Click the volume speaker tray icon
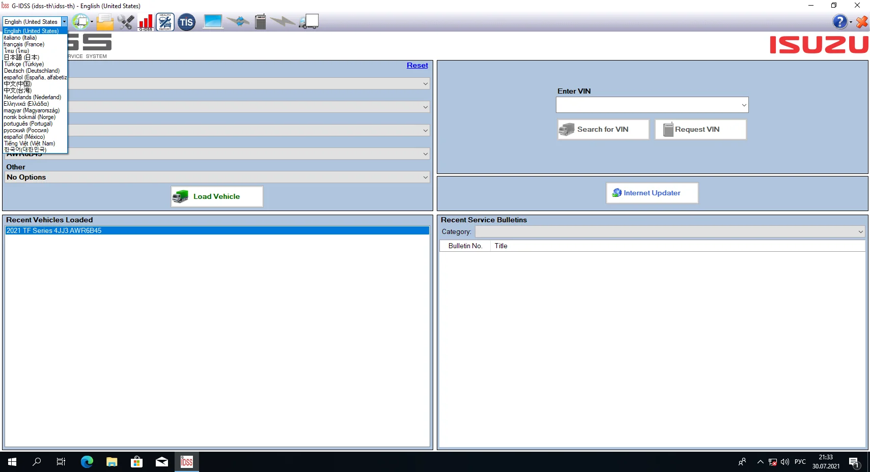Viewport: 870px width, 472px height. [x=785, y=462]
